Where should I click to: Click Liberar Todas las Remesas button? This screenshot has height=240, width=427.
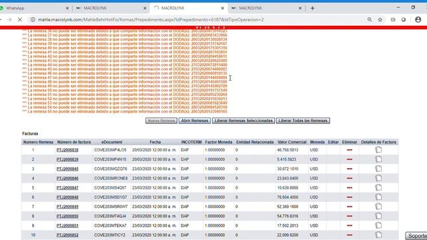point(303,121)
